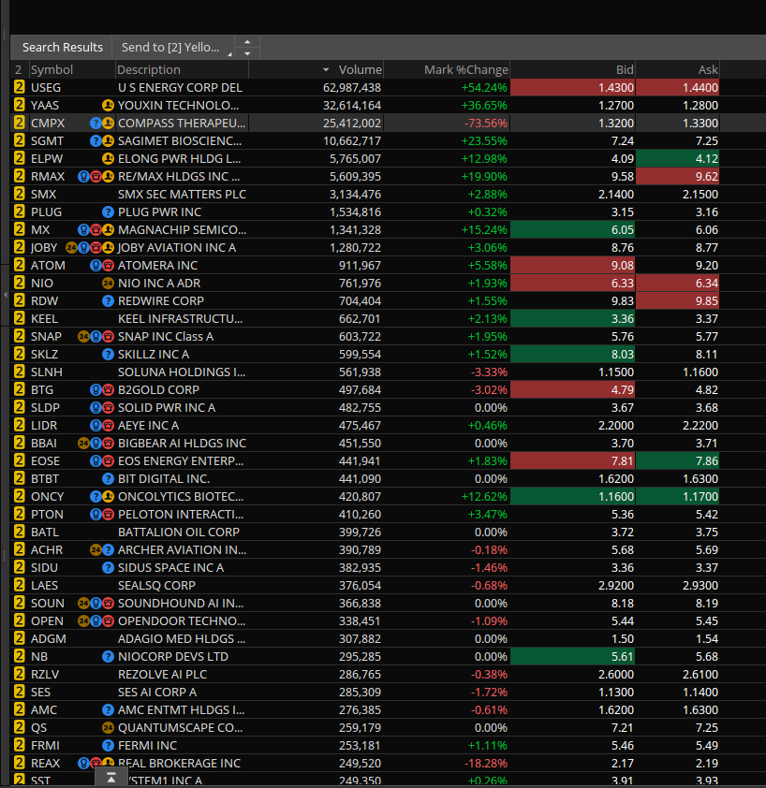Click the REAX change value -18.28%
This screenshot has height=788, width=766.
[486, 764]
